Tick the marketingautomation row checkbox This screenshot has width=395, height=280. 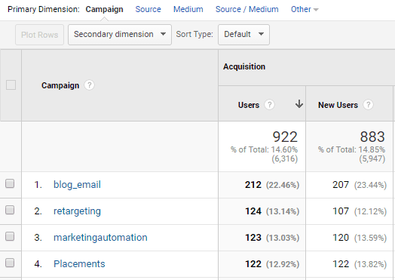click(10, 236)
